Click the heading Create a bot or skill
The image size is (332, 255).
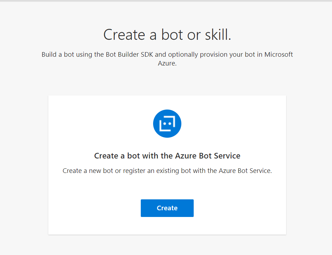click(x=167, y=35)
